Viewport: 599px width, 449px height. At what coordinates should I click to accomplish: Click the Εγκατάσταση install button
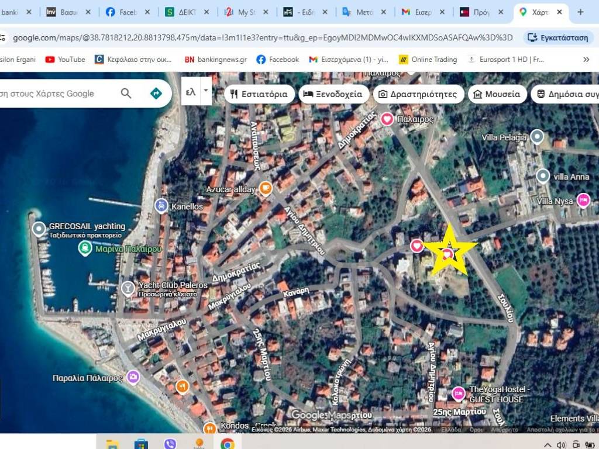pyautogui.click(x=557, y=38)
